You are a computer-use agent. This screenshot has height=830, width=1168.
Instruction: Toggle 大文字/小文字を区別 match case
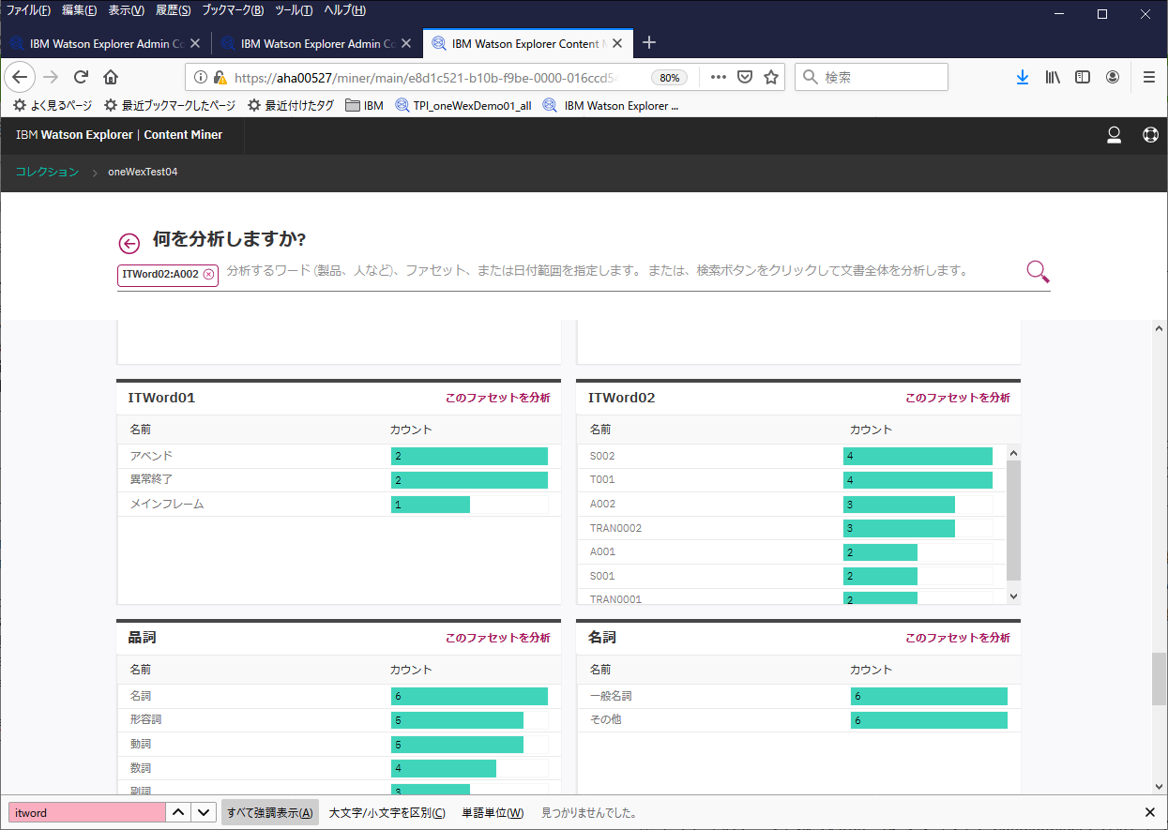387,812
